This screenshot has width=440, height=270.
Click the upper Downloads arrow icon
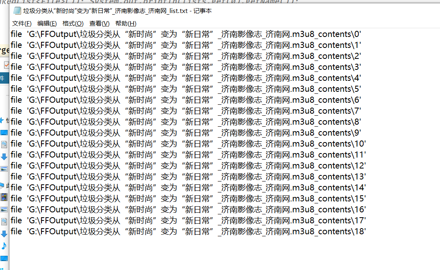pyautogui.click(x=4, y=157)
